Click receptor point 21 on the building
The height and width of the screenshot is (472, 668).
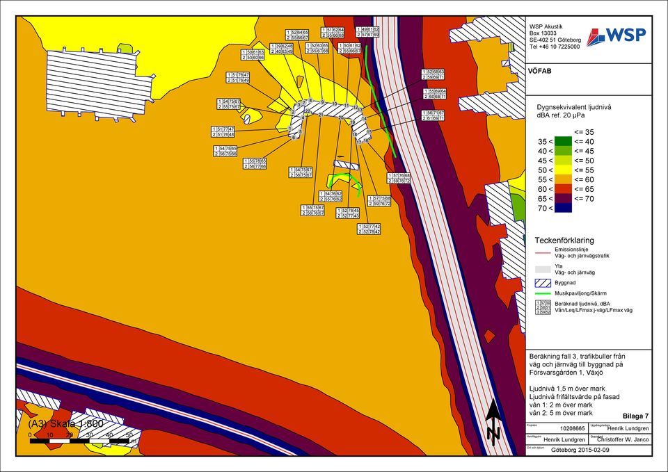click(x=321, y=115)
